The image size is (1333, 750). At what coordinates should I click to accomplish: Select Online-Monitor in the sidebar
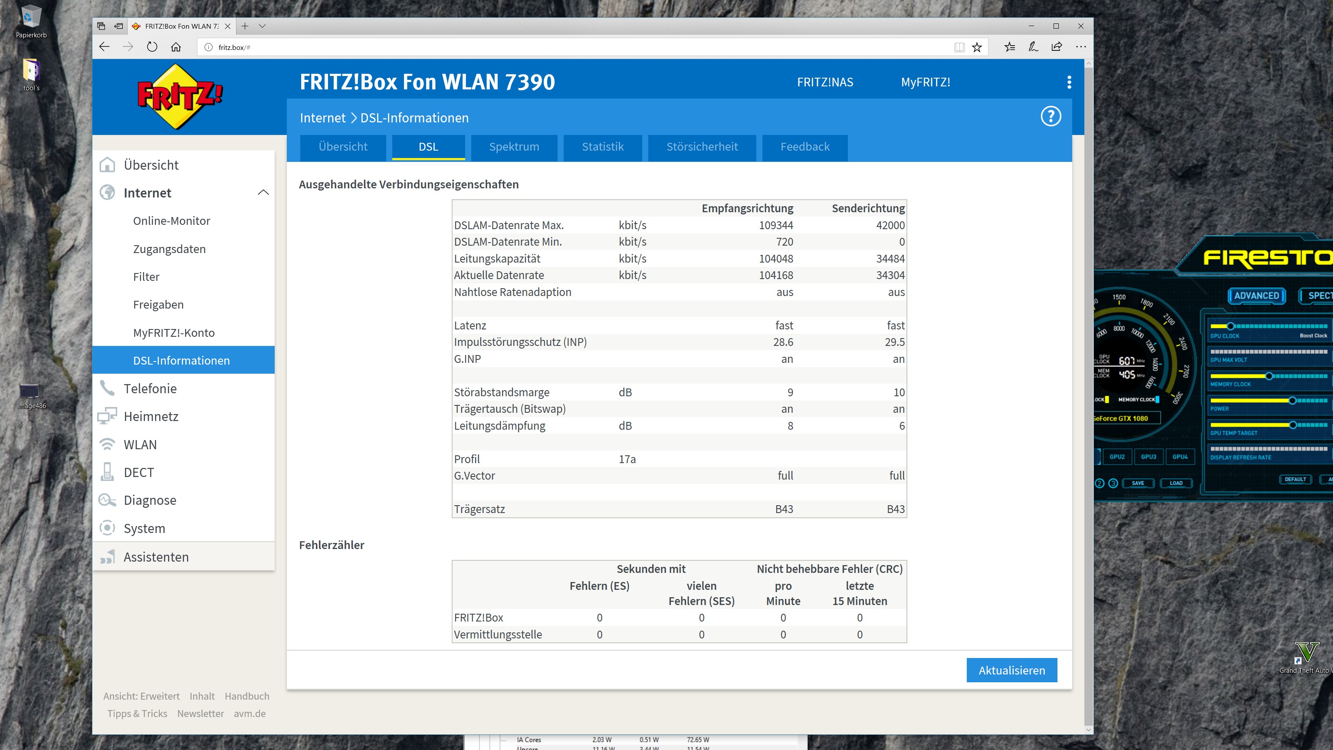pos(171,221)
